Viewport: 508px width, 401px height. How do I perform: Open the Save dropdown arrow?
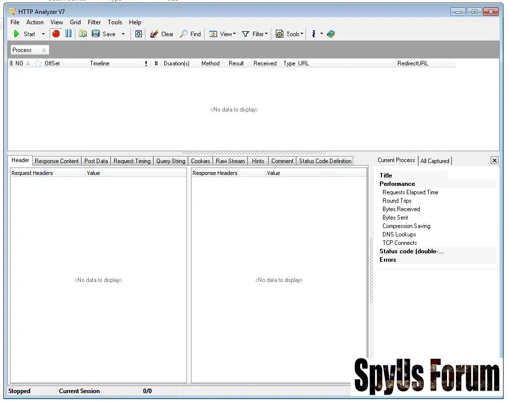click(123, 34)
